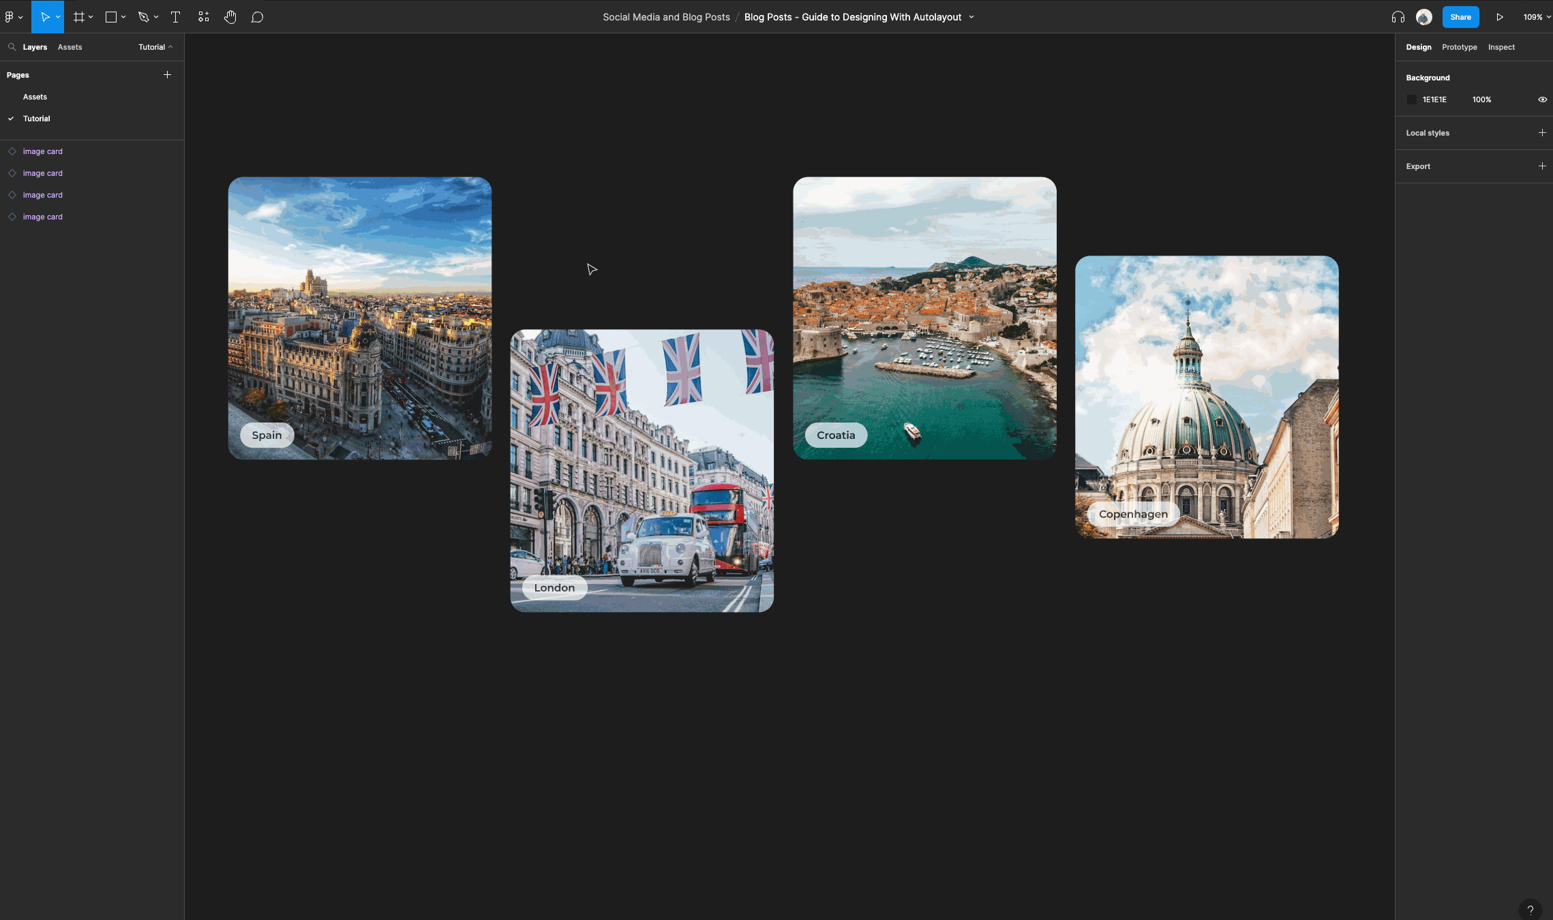Click the user avatar
The image size is (1553, 920).
(1424, 17)
